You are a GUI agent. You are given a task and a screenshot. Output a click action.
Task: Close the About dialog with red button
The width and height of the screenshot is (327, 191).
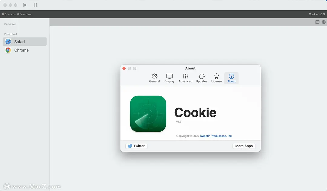tap(124, 69)
